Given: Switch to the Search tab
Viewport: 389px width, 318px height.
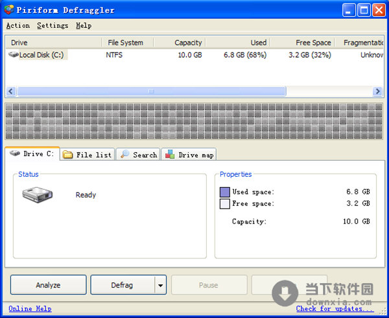Looking at the screenshot, I should (x=138, y=154).
